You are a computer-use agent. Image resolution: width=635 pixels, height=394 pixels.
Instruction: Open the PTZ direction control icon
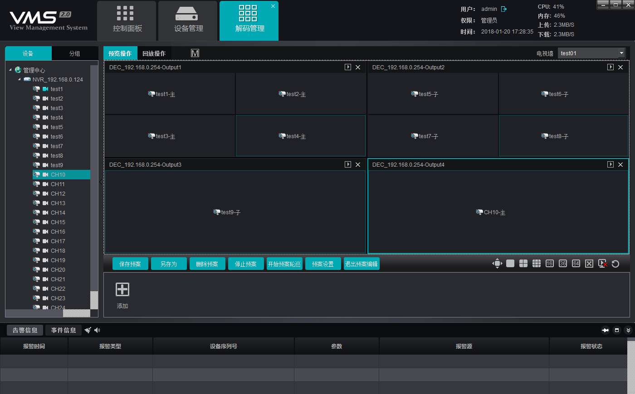click(x=497, y=264)
